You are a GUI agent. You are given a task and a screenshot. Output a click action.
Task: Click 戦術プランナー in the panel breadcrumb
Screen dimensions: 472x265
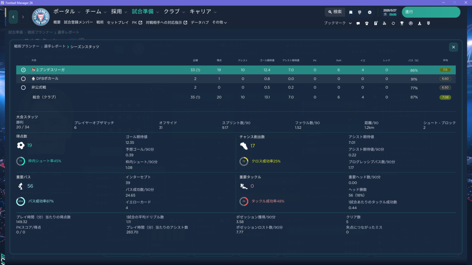(x=27, y=46)
